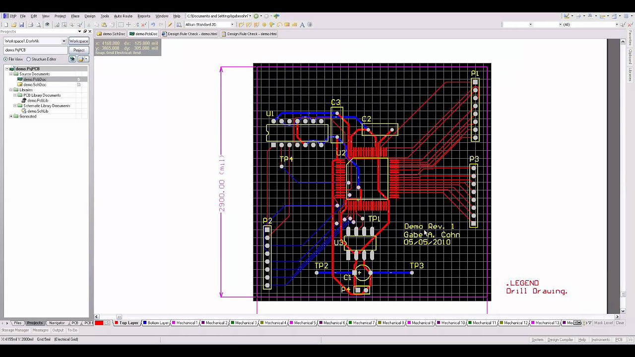
Task: Click the red current layer color swatch
Action: [99, 323]
